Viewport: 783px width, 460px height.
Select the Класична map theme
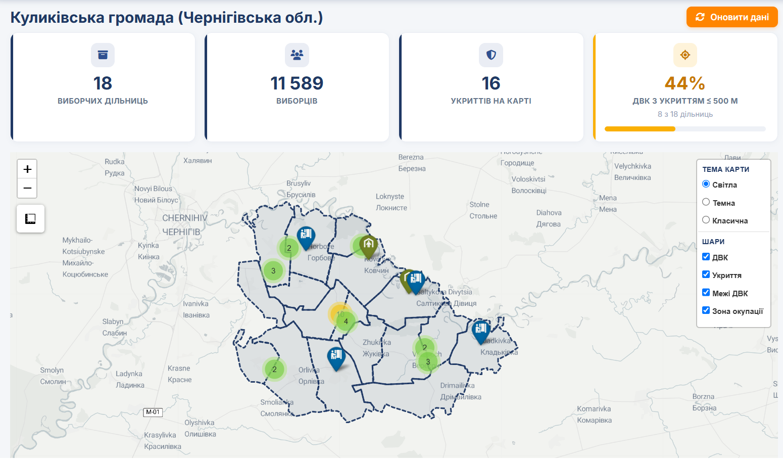[x=706, y=220]
